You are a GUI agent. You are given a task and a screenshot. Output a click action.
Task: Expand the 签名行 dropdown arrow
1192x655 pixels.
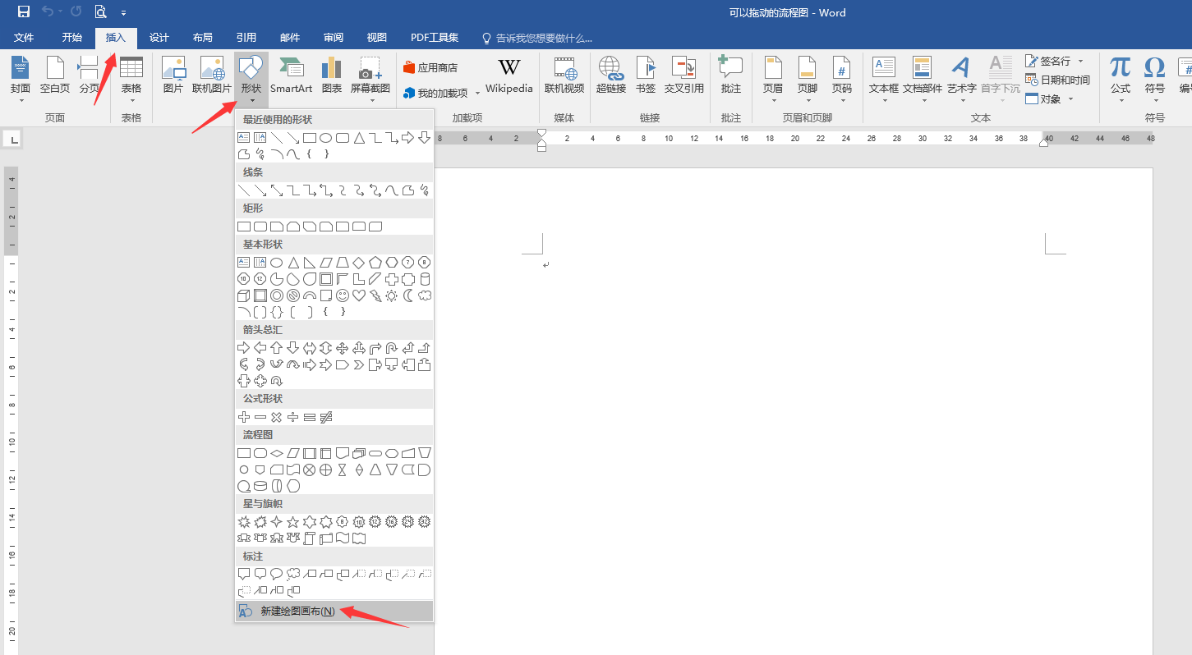(x=1080, y=62)
